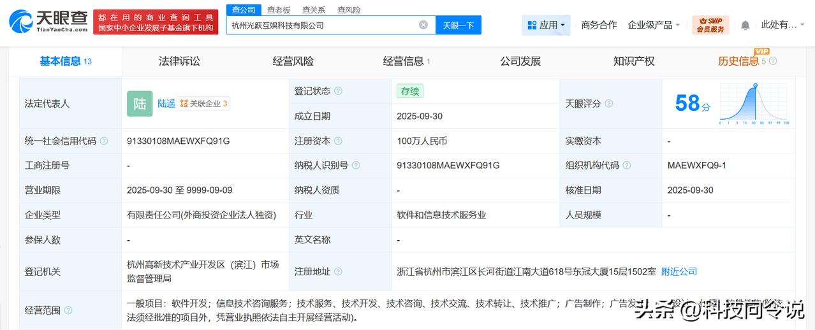
Task: Click help icon beside 经营范围
Action: [x=68, y=310]
